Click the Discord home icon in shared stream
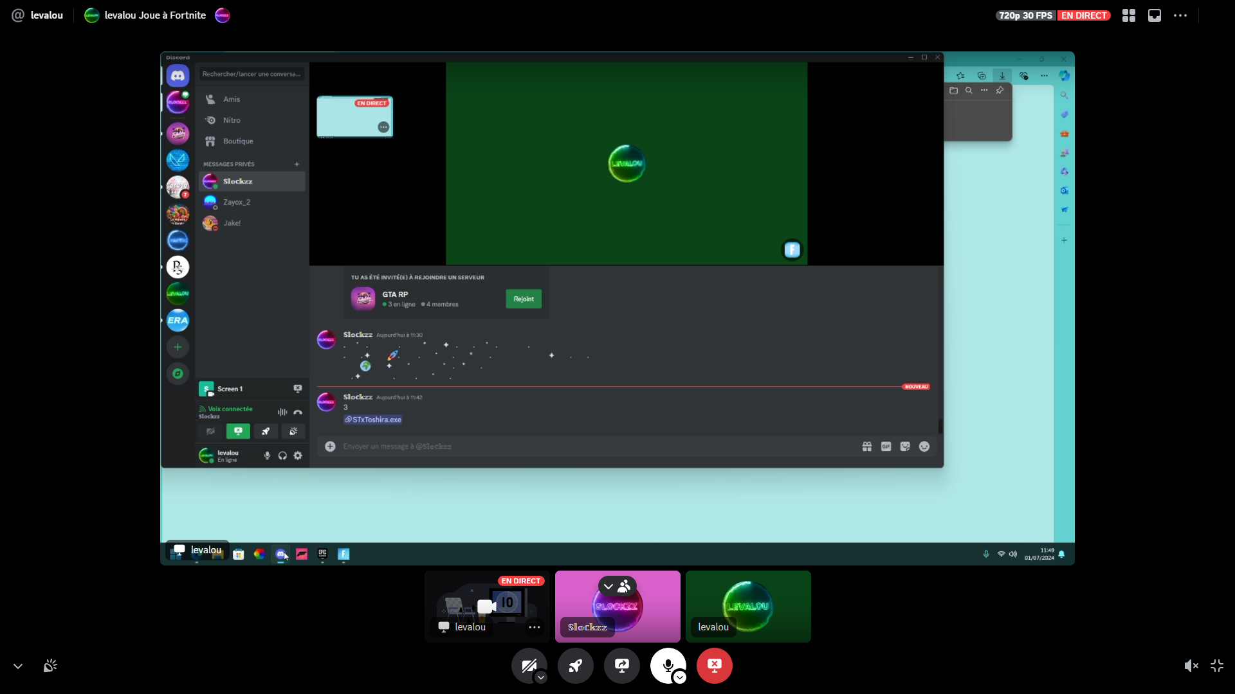The height and width of the screenshot is (694, 1235). click(178, 76)
